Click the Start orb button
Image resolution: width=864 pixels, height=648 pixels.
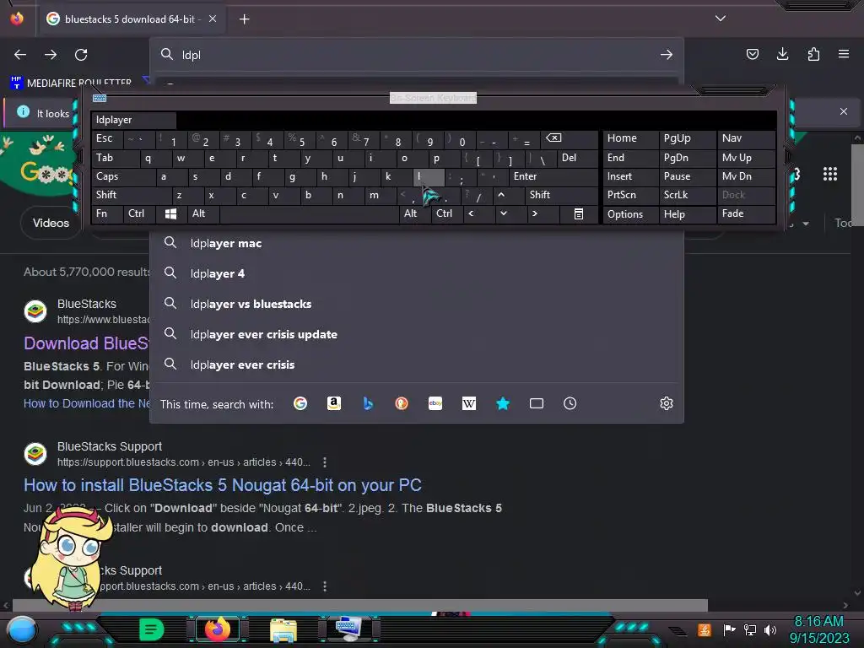click(21, 629)
